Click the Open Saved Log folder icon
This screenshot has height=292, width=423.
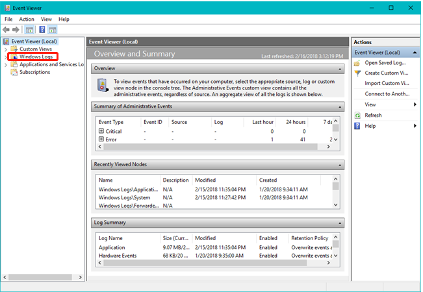(x=357, y=63)
